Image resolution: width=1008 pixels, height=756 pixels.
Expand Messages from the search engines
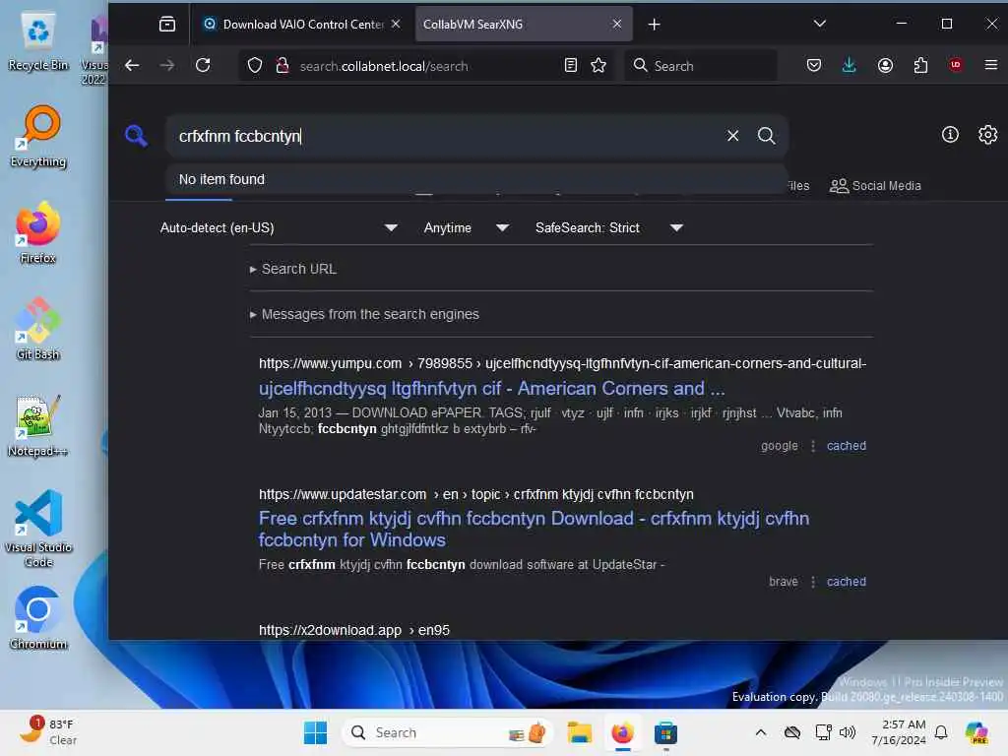[364, 314]
